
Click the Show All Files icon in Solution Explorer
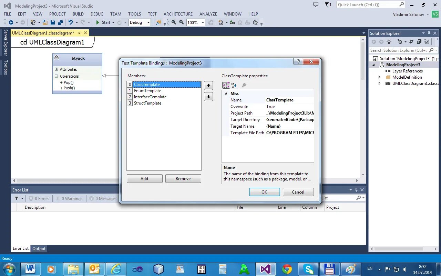tap(427, 42)
